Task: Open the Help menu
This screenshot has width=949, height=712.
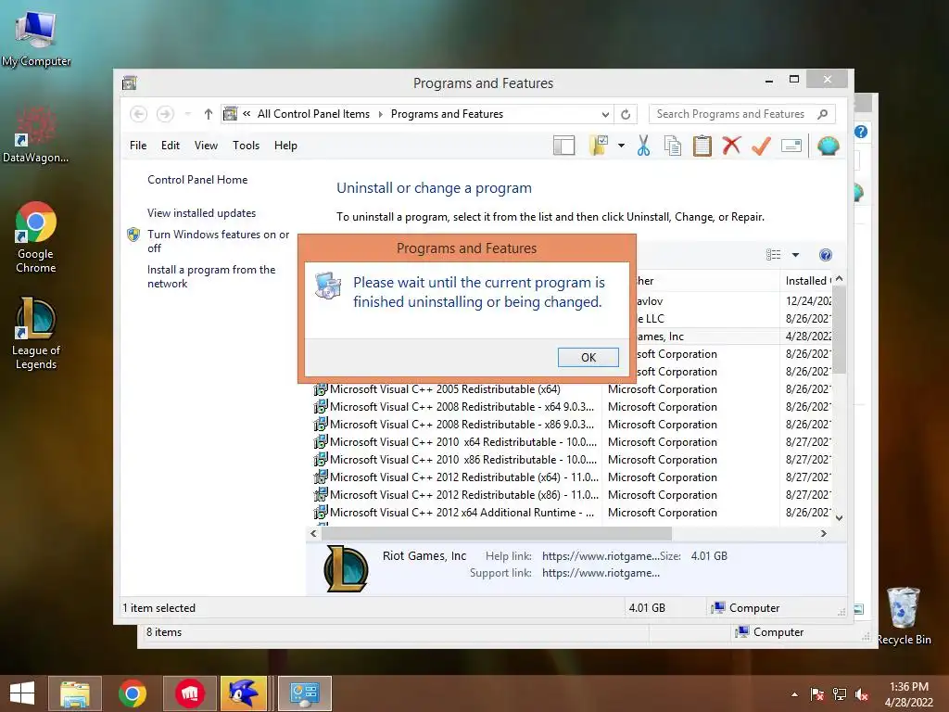Action: tap(285, 146)
